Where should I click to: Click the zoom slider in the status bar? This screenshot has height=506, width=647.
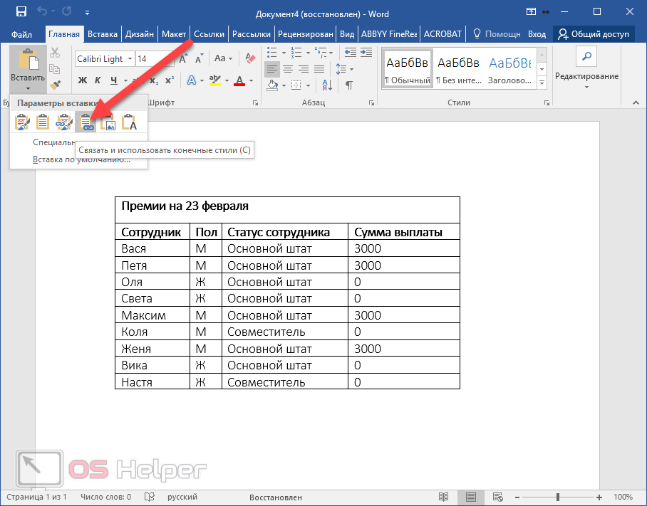pos(558,497)
